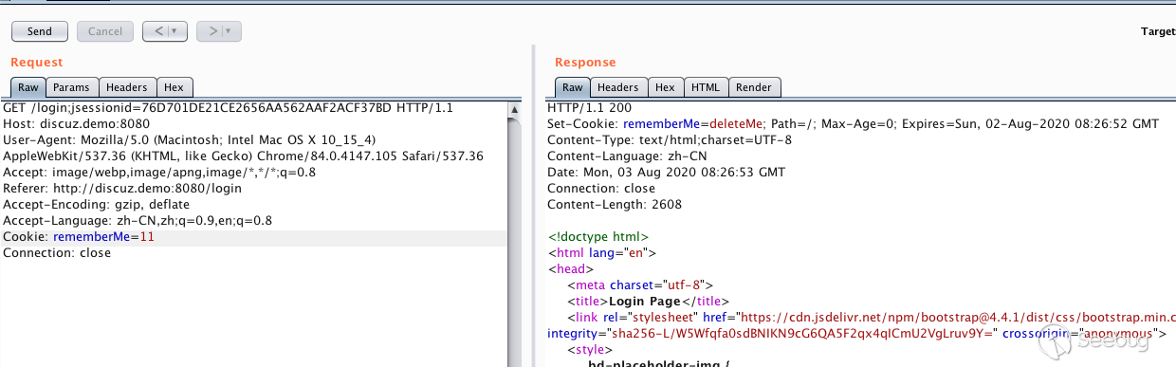Show the Response Render tab
1176x367 pixels.
pos(754,87)
